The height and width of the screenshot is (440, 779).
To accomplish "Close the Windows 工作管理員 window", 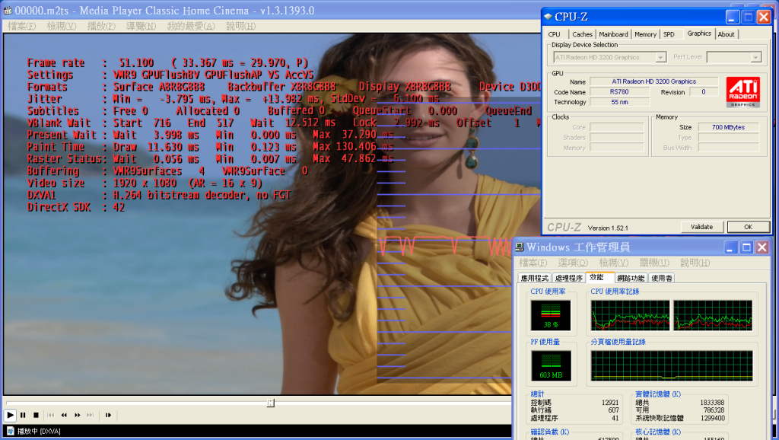I will 762,247.
